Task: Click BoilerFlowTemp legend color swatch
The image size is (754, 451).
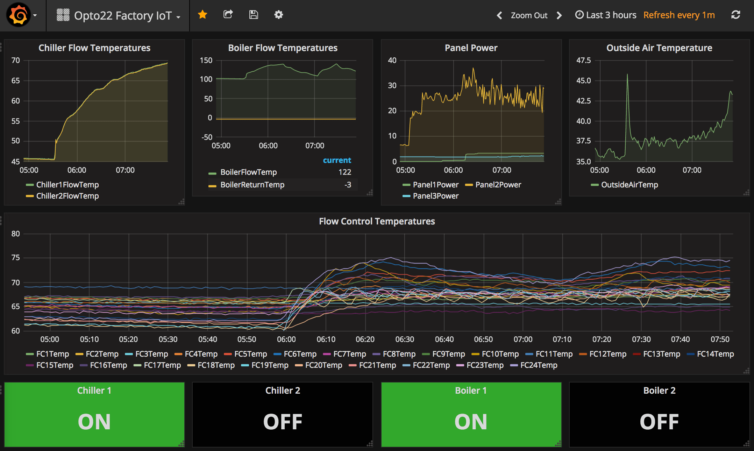Action: tap(212, 173)
